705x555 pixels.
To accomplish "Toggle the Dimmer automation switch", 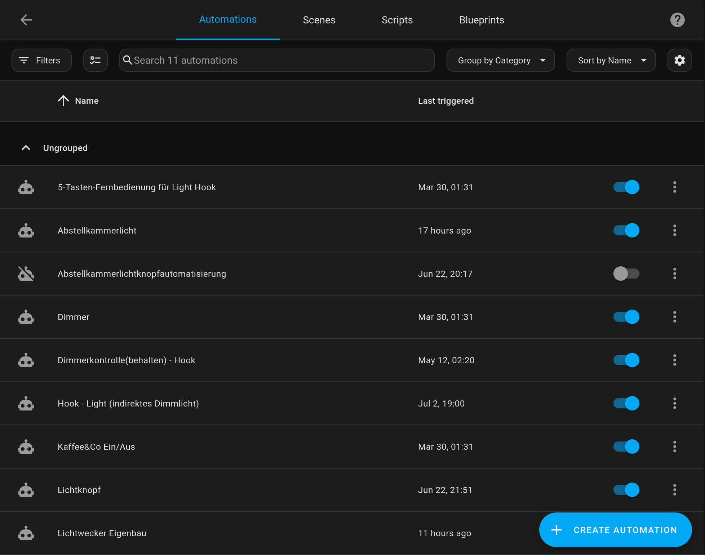I will [626, 317].
